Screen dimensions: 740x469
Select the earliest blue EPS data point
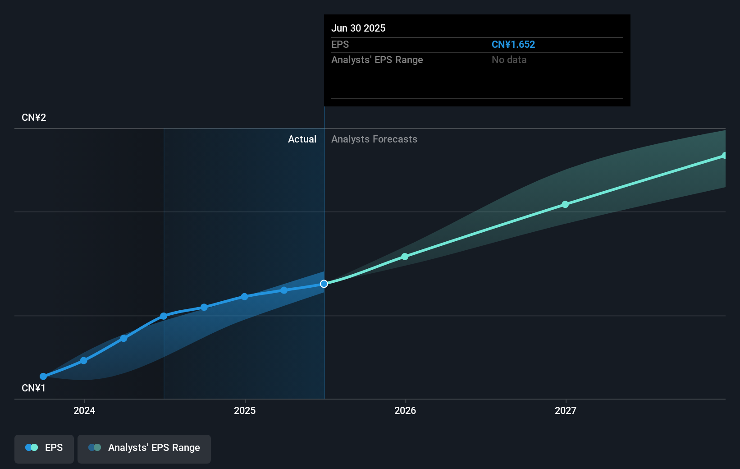[x=43, y=376]
